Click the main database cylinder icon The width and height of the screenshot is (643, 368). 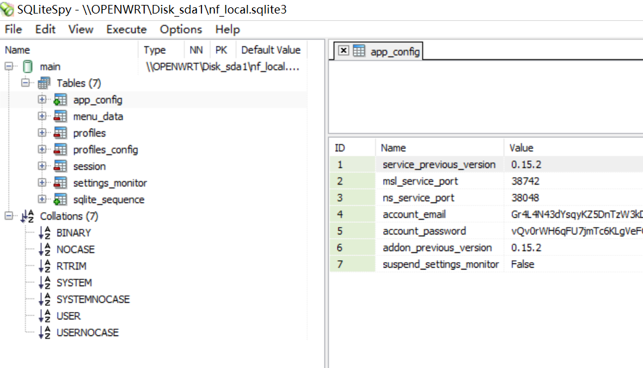[x=28, y=66]
